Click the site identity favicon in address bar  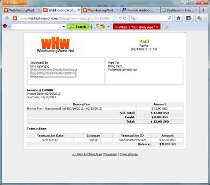click(x=15, y=18)
